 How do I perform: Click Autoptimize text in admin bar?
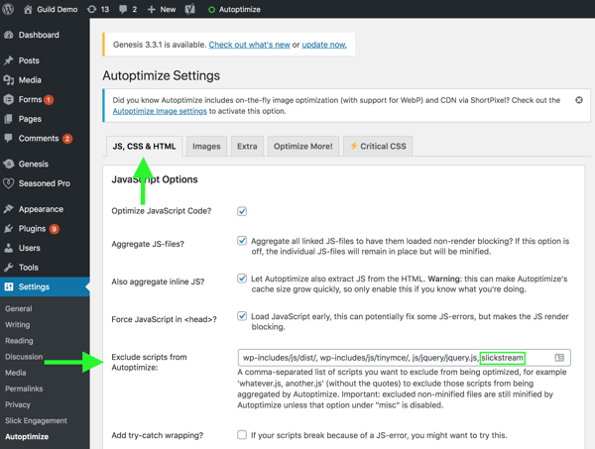pyautogui.click(x=240, y=10)
